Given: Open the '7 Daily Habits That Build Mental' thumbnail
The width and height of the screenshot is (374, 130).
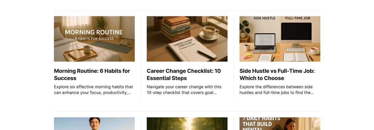Looking at the screenshot, I should pyautogui.click(x=280, y=123).
